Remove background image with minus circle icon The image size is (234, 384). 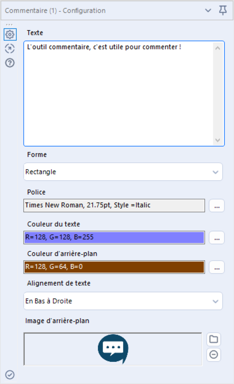[x=214, y=354]
